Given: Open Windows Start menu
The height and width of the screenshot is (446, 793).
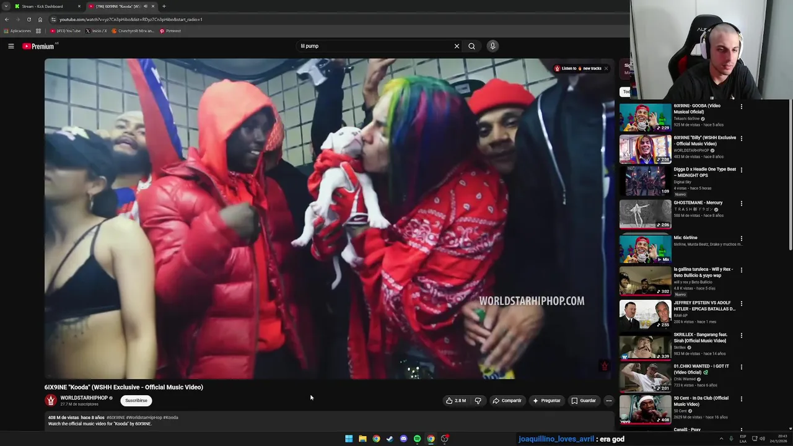Looking at the screenshot, I should (x=349, y=439).
